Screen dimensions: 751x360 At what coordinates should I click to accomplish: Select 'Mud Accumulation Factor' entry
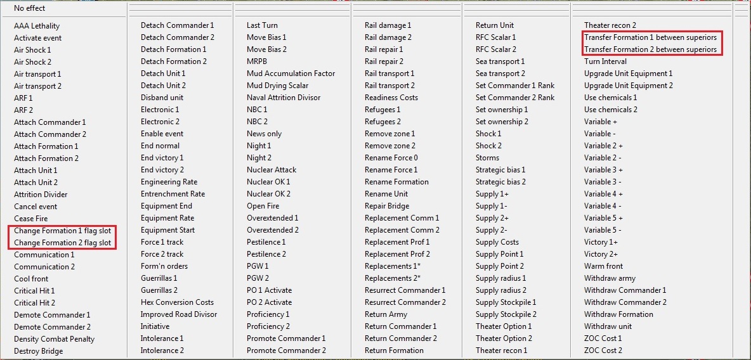pos(291,74)
